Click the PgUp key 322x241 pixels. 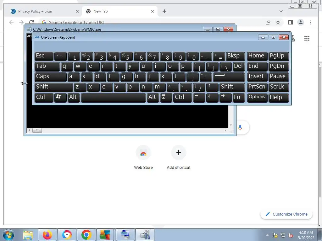click(279, 56)
